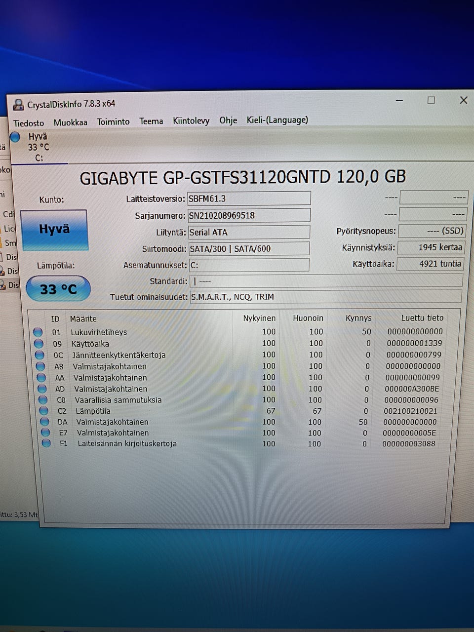Click the status orb of row AA
The width and height of the screenshot is (474, 632).
pos(41,377)
